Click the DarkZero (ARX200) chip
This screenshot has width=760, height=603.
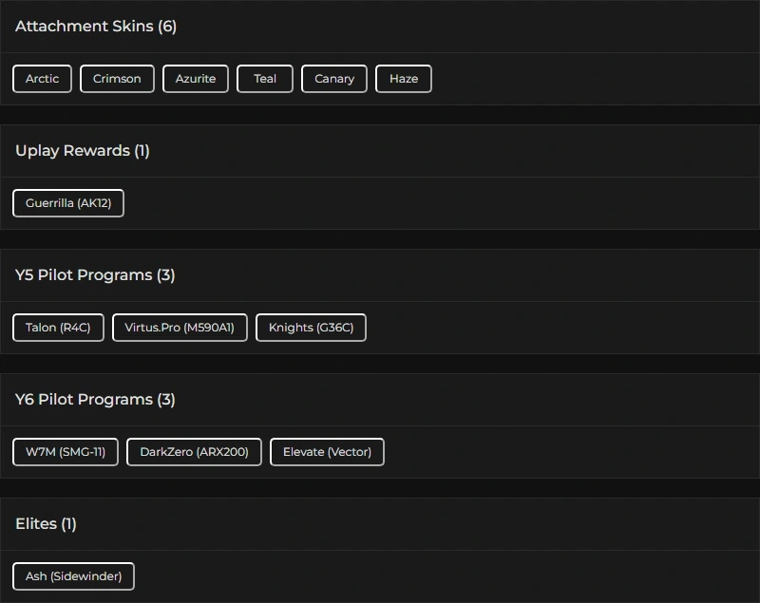tap(194, 452)
